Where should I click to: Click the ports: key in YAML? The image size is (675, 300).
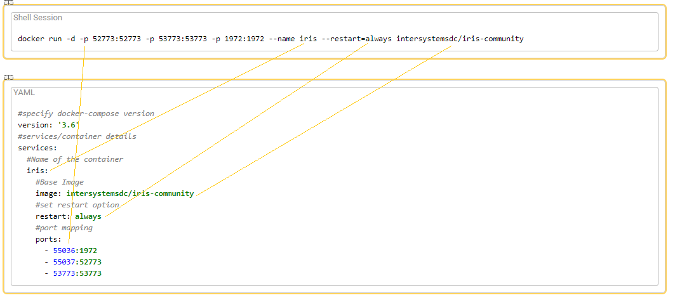[48, 239]
